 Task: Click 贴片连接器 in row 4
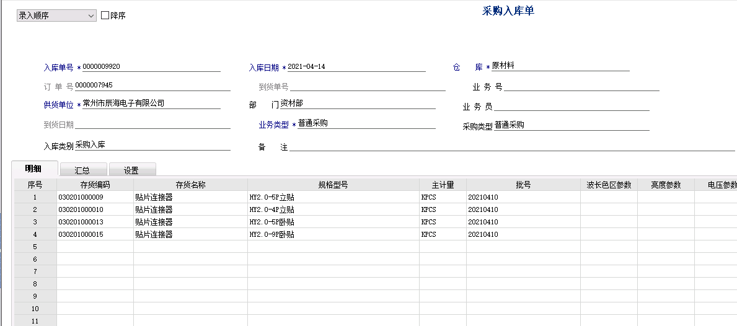click(x=190, y=234)
